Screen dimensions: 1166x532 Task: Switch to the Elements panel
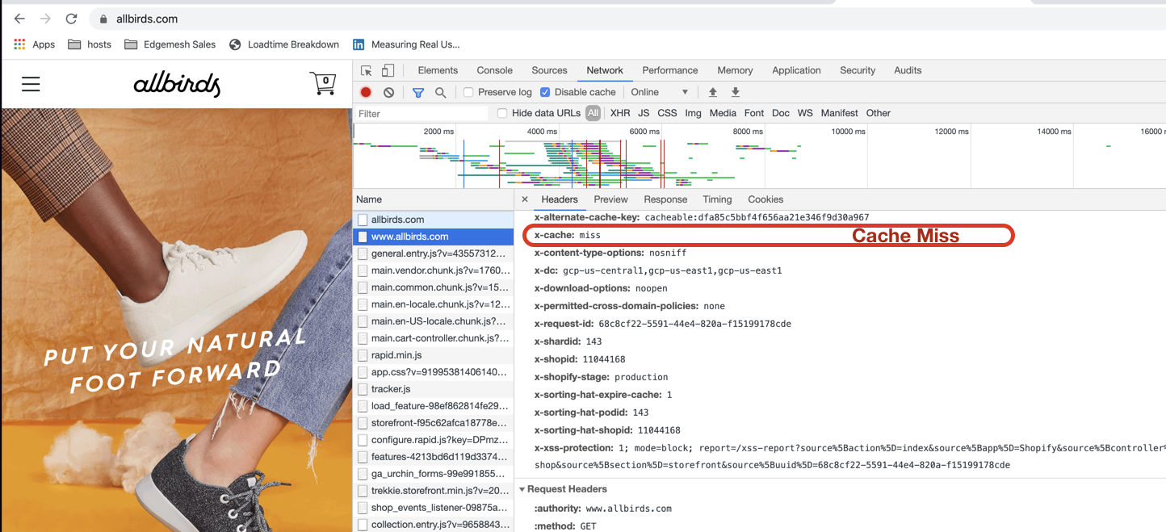pyautogui.click(x=438, y=70)
